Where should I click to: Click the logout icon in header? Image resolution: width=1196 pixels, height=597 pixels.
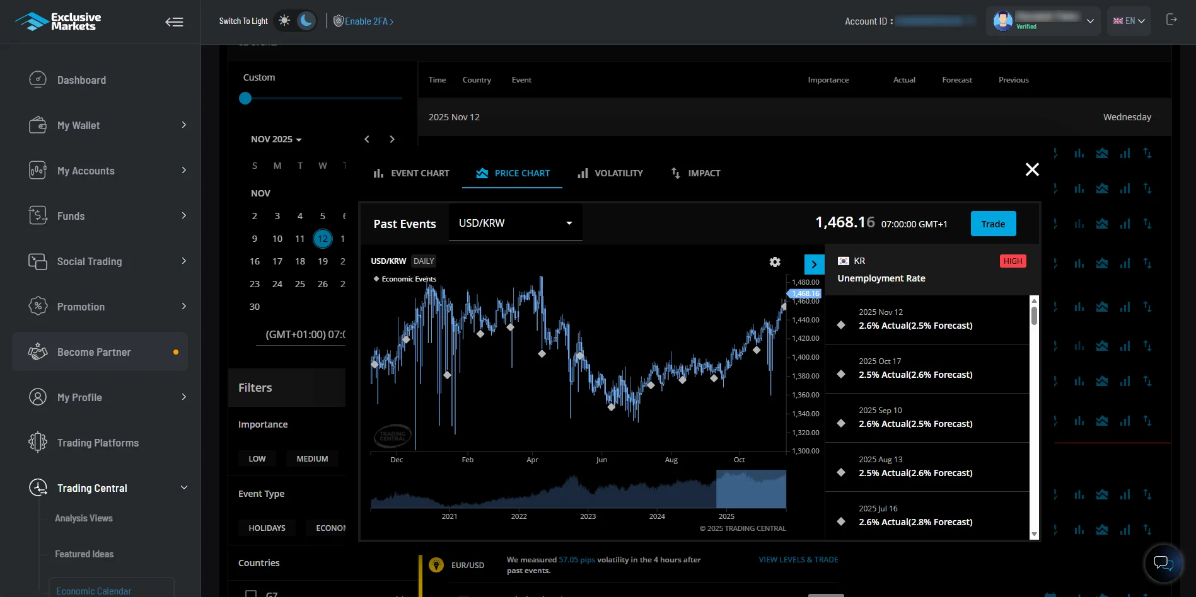tap(1171, 20)
